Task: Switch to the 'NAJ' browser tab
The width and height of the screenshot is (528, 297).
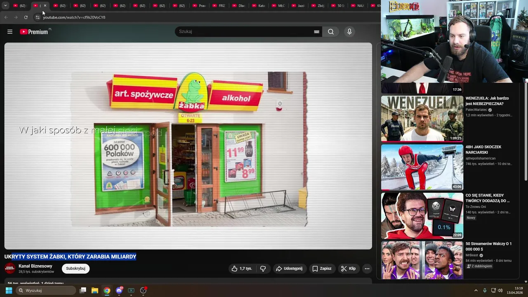Action: tap(358, 6)
